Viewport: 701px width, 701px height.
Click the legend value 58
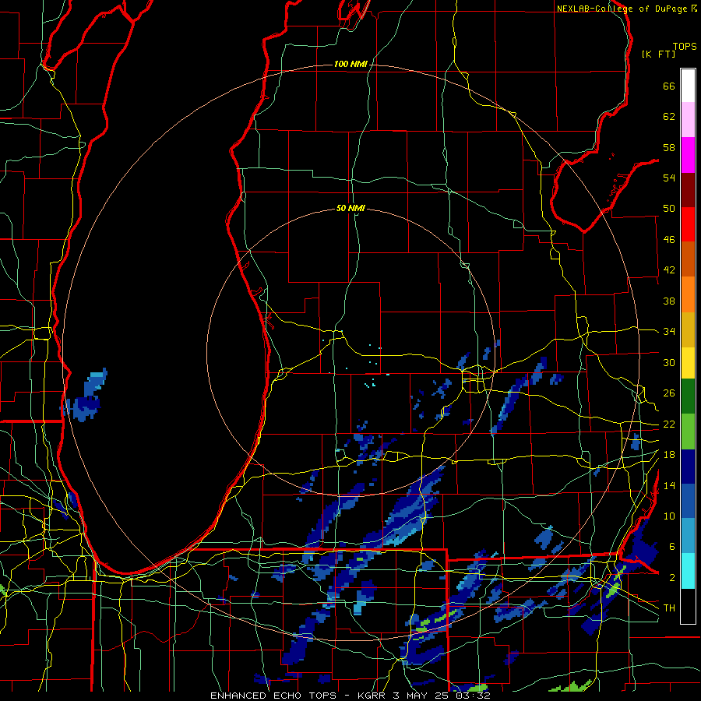pos(669,147)
